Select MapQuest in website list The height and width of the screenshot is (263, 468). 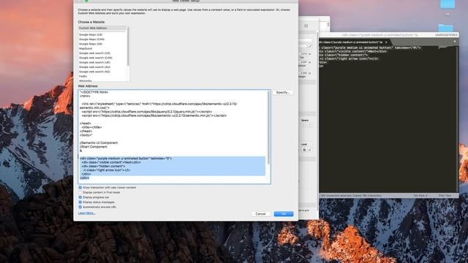point(86,48)
